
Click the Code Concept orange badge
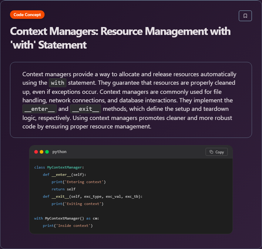[27, 14]
